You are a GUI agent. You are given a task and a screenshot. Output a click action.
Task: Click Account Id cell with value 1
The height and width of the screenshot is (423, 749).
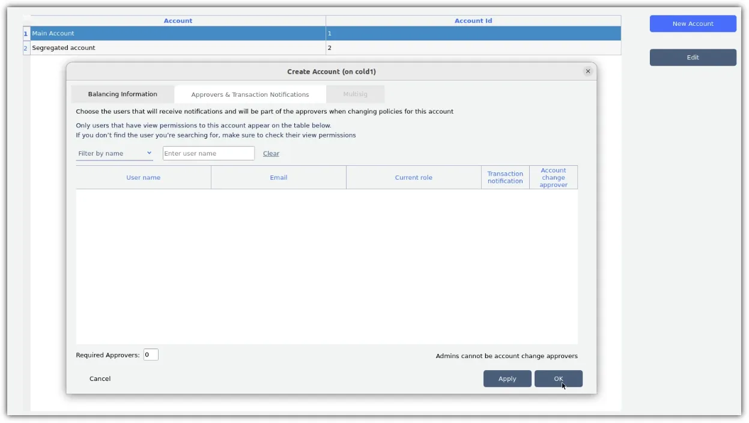(473, 34)
